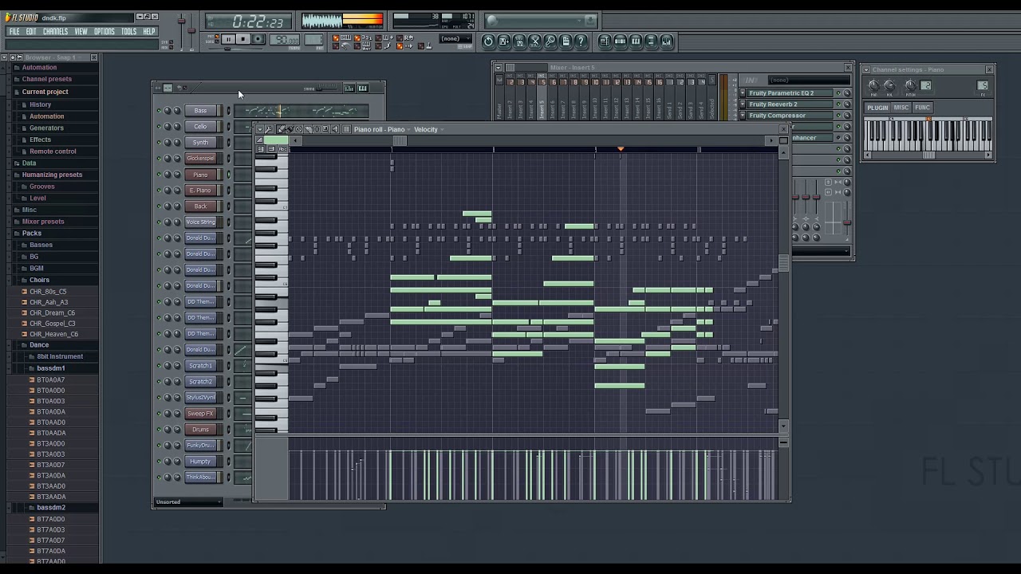Screen dimensions: 1021x574
Task: Adjust the main tempo slider under transport
Action: point(227,49)
